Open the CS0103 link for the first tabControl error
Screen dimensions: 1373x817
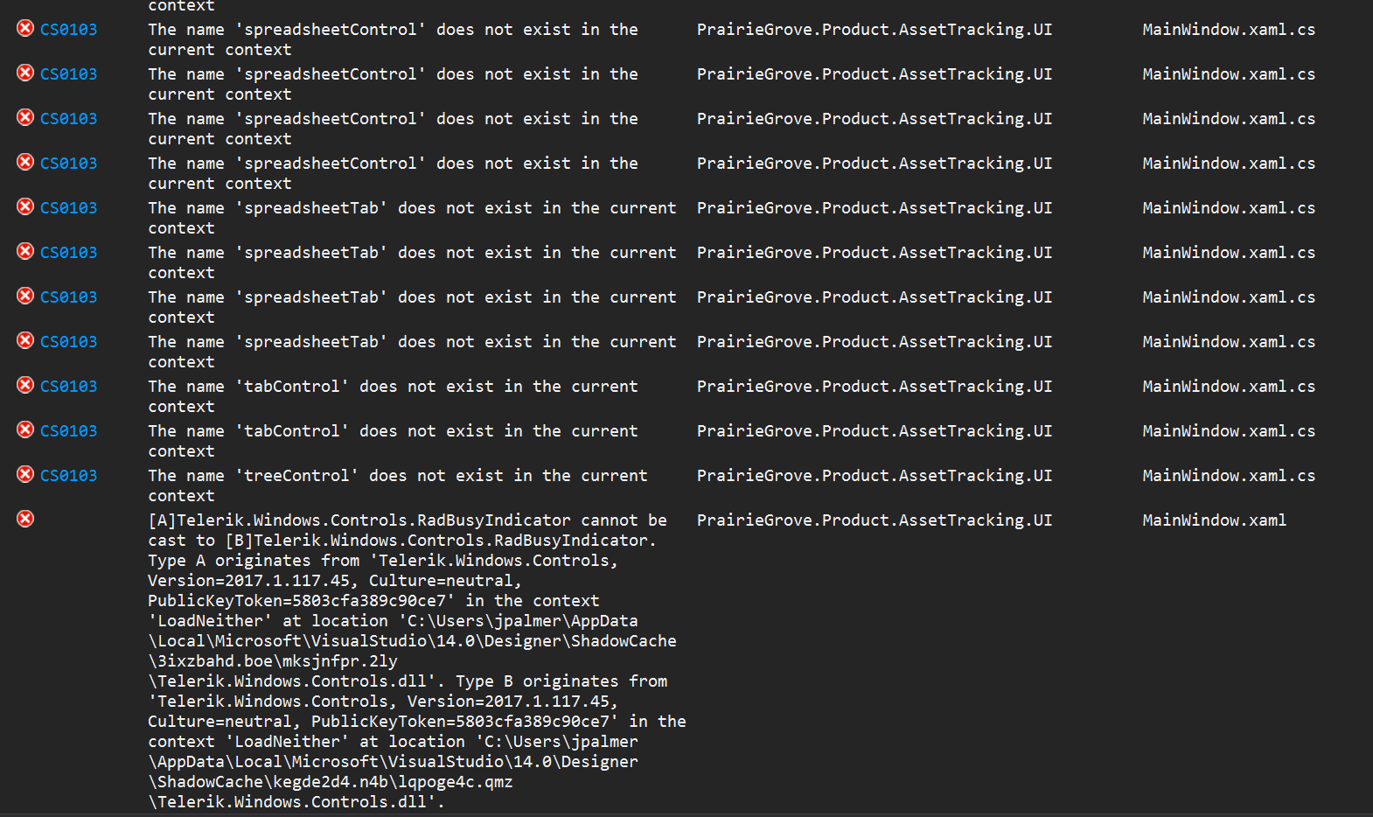[68, 387]
